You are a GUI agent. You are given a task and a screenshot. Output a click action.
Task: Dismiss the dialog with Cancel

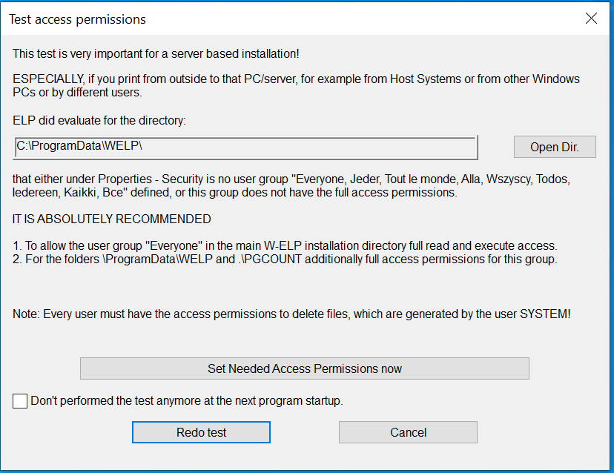click(x=408, y=432)
